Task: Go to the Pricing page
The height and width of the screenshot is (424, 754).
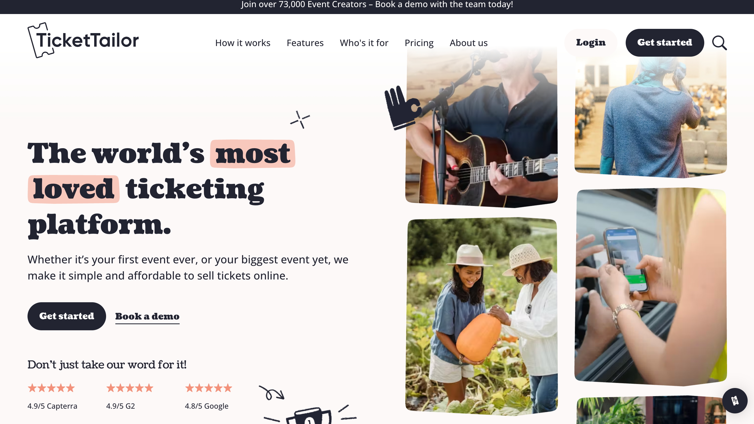Action: 419,43
